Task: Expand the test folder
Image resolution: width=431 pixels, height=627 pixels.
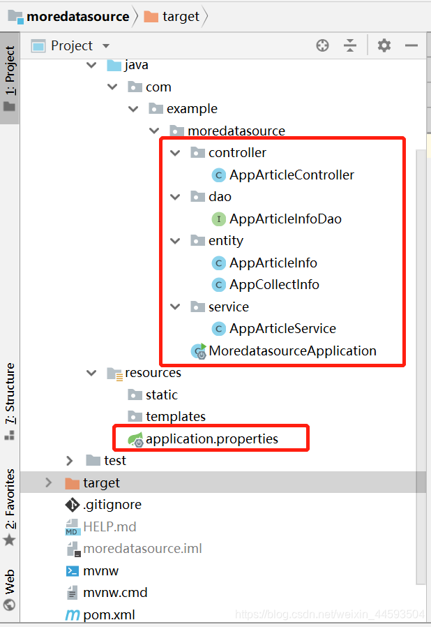Action: point(69,460)
